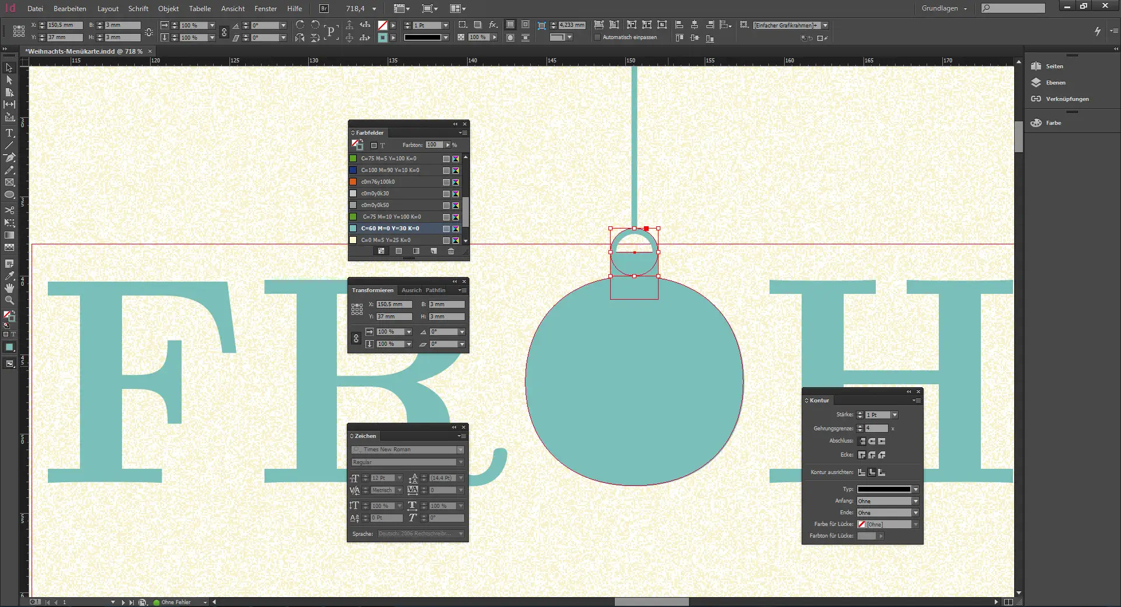This screenshot has width=1121, height=607.
Task: Choose the Ellipse tool
Action: click(x=9, y=195)
